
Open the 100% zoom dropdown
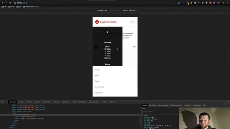125,10
